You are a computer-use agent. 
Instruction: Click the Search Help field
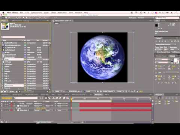167,18
